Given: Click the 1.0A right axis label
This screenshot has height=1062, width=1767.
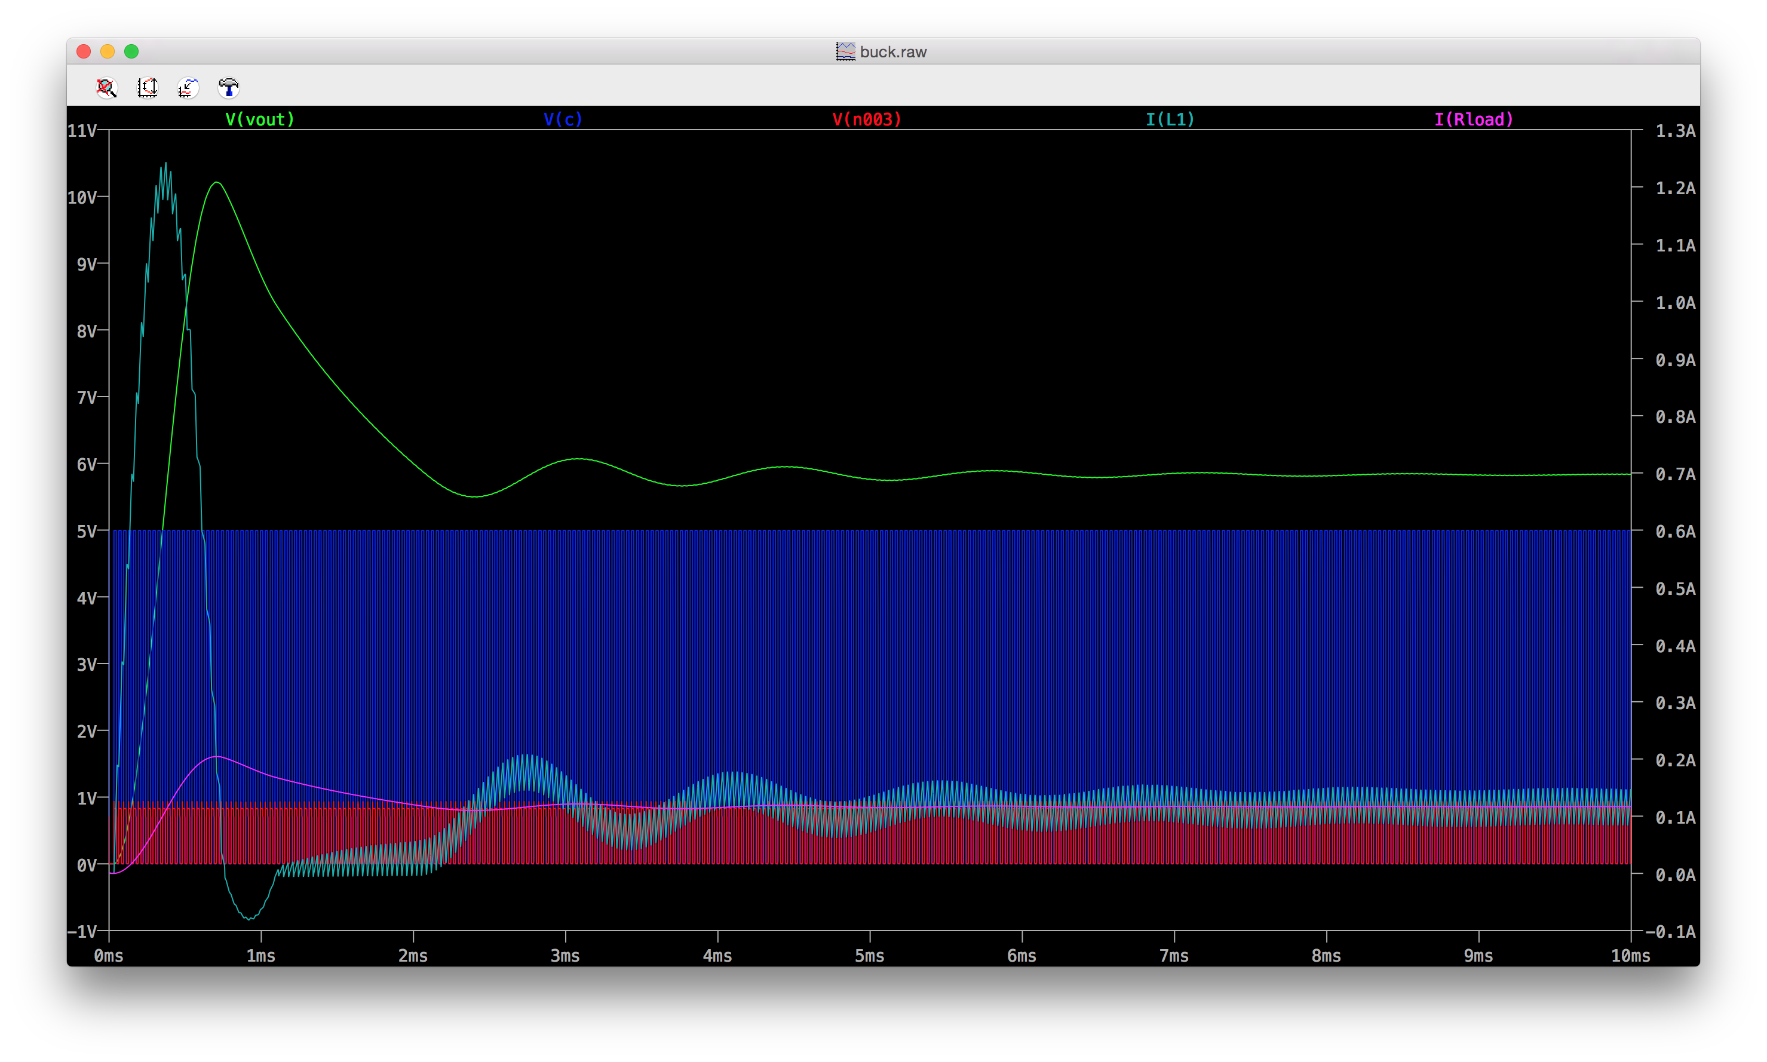Looking at the screenshot, I should (1676, 303).
